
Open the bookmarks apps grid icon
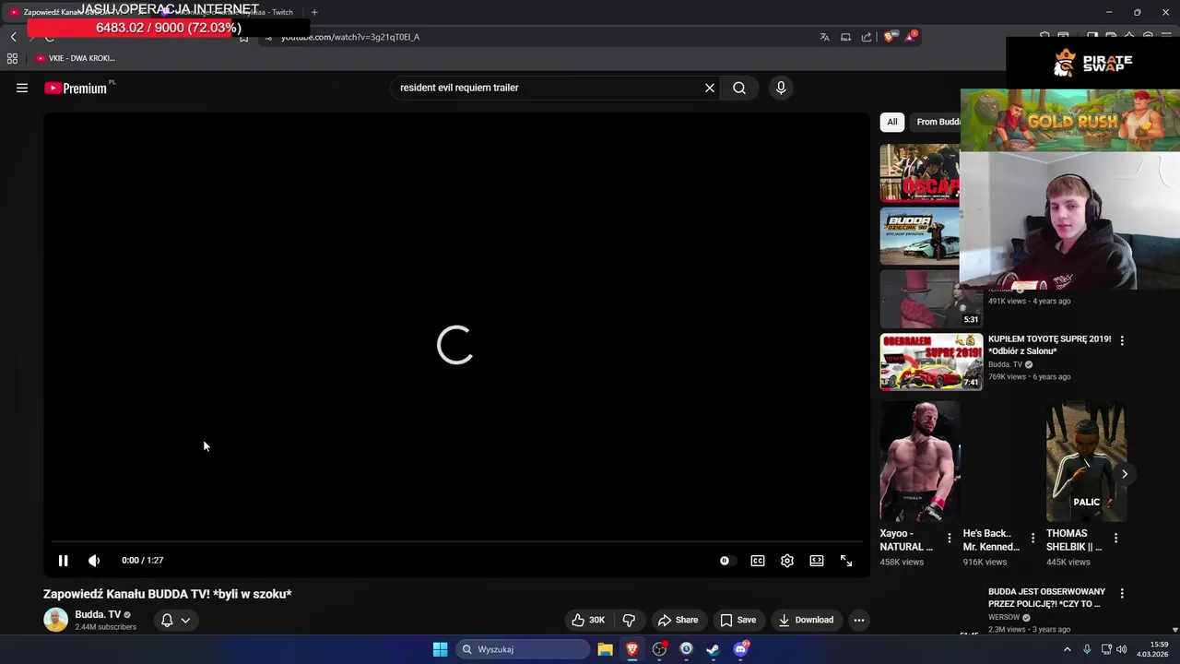[x=12, y=58]
